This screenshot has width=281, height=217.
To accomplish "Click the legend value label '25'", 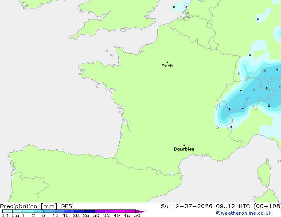I will click(x=86, y=215).
